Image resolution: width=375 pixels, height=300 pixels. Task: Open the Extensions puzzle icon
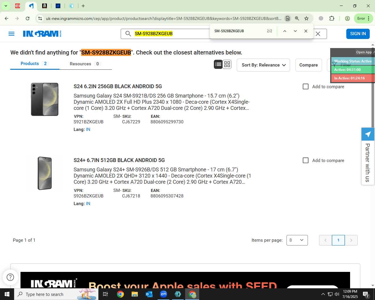(332, 18)
